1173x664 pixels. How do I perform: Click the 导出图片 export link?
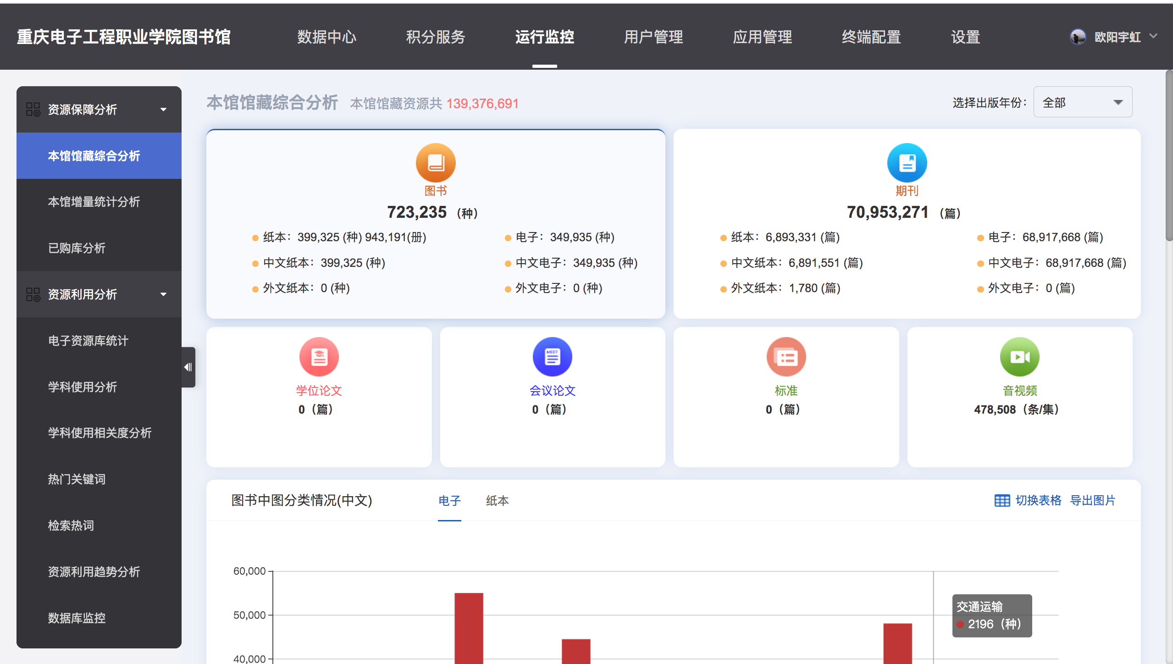1092,501
